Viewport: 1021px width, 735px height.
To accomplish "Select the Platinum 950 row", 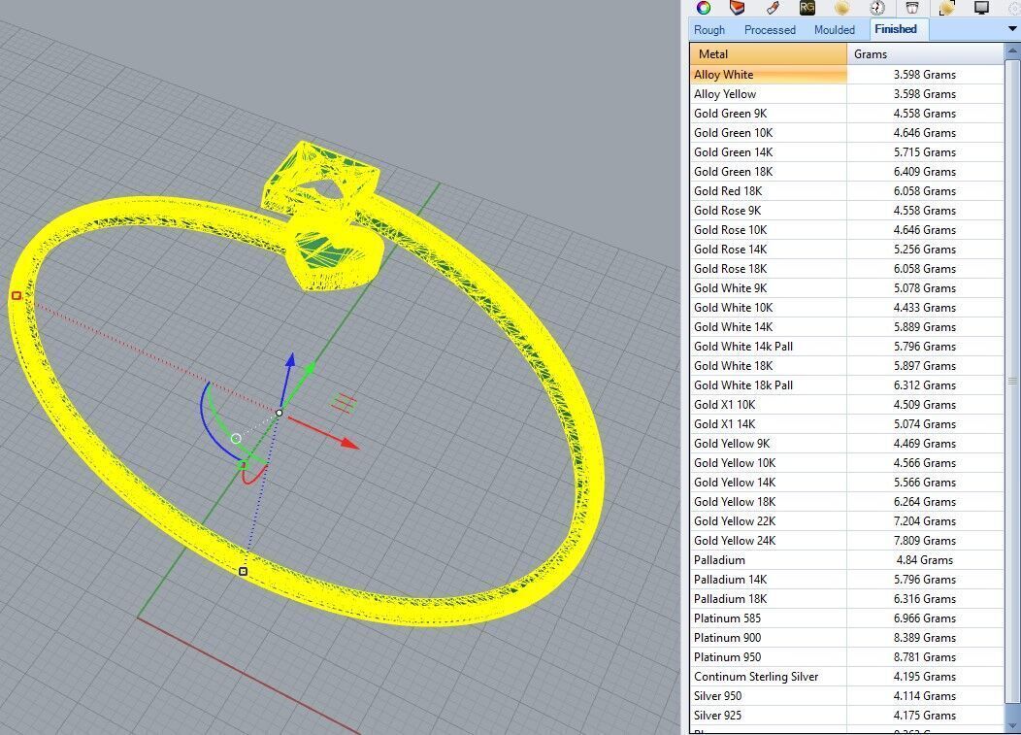I will click(x=847, y=656).
